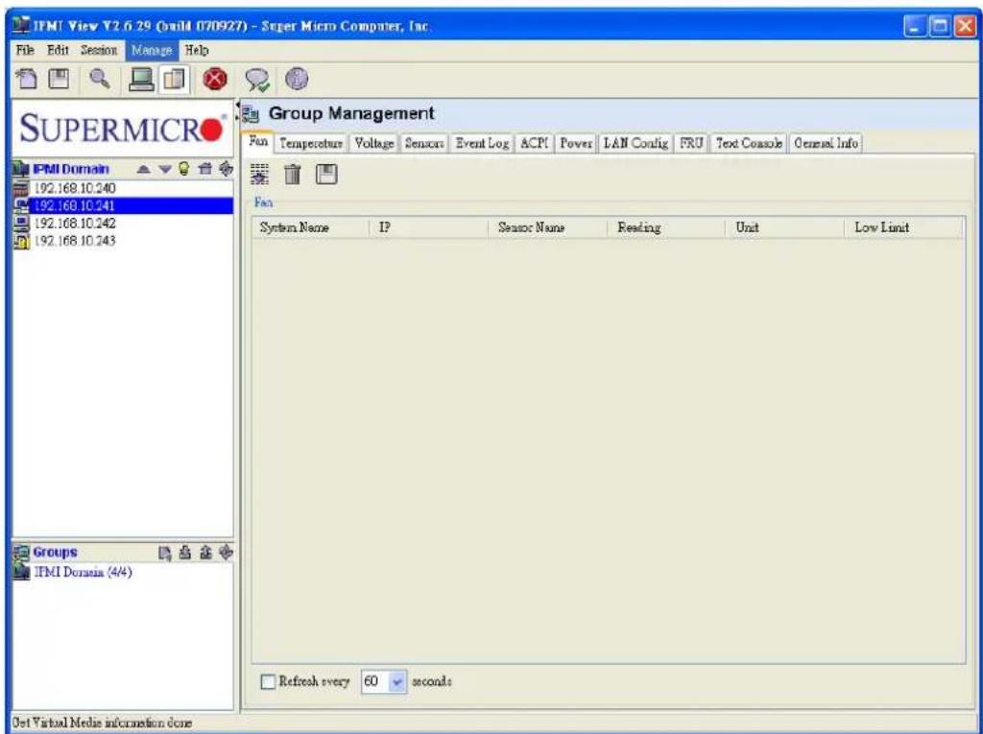Click the light bulb icon in IPMI Domain header
The image size is (983, 734).
[x=183, y=168]
